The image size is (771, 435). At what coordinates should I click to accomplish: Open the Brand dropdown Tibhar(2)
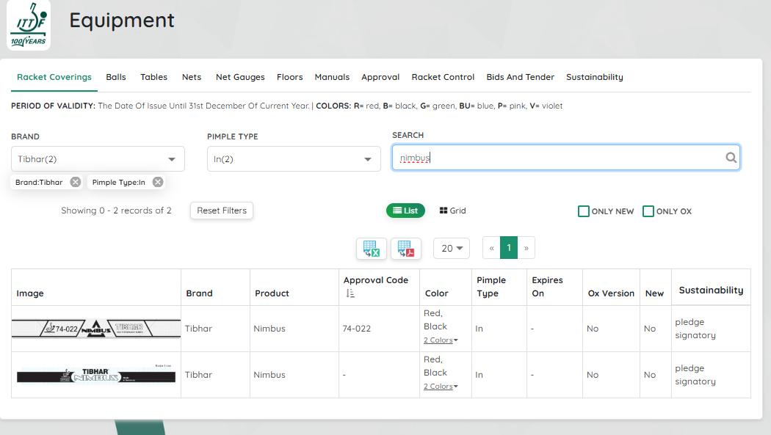coord(98,159)
